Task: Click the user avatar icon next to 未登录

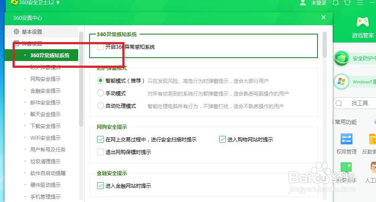Action: (x=303, y=3)
